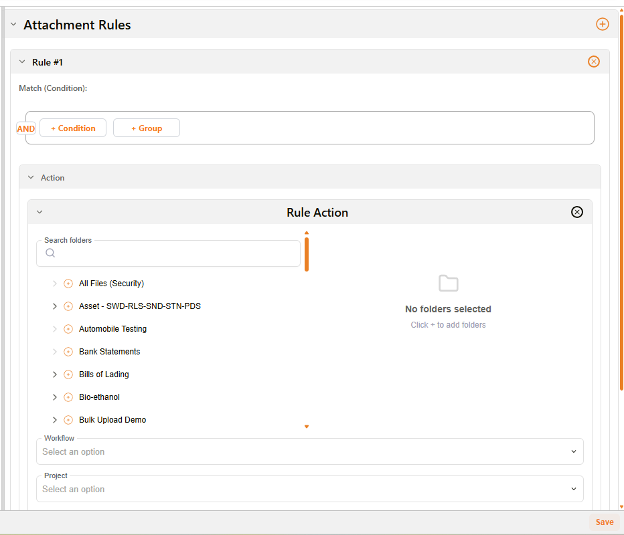
Task: Expand All Files (Security) tree node
Action: pyautogui.click(x=54, y=284)
